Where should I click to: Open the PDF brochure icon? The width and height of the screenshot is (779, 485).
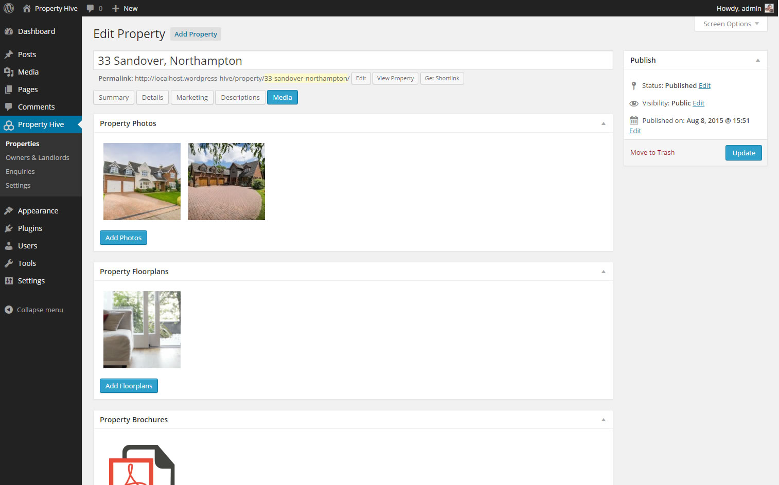click(x=141, y=465)
